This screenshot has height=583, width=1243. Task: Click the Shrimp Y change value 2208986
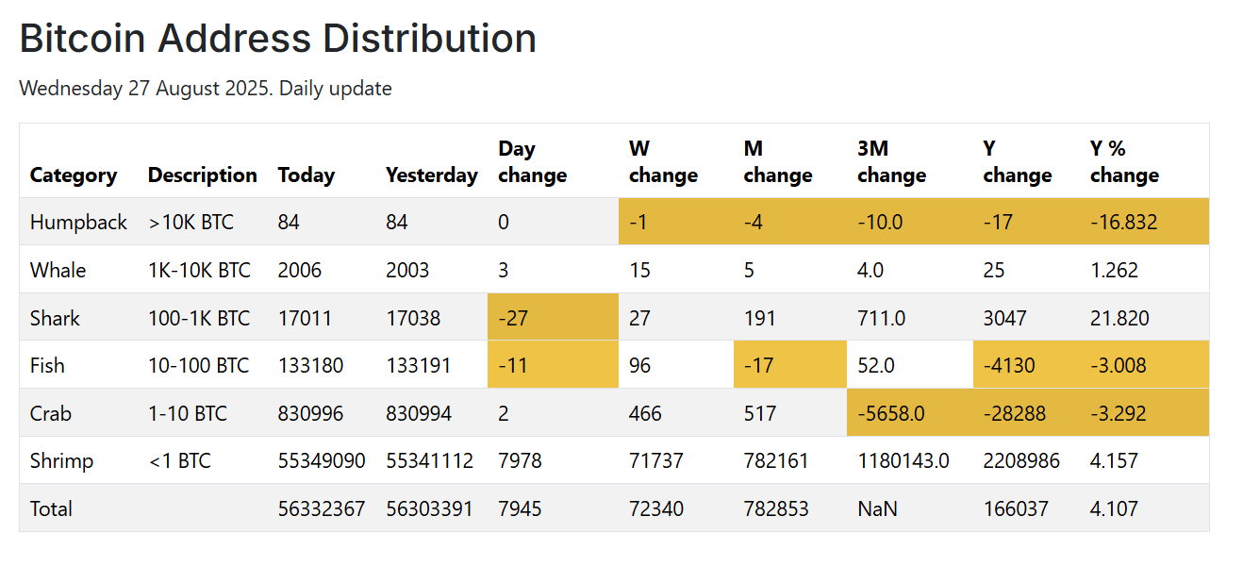point(1020,461)
